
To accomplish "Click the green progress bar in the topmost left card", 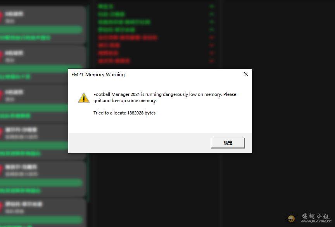I will (41, 29).
